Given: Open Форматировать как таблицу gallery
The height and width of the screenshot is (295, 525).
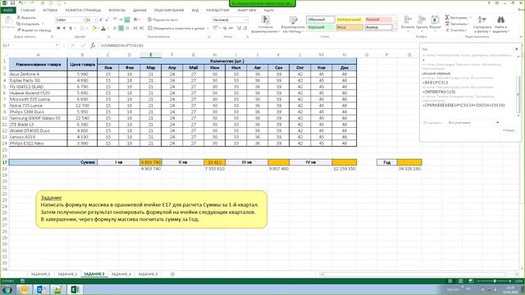Looking at the screenshot, I should 293,25.
